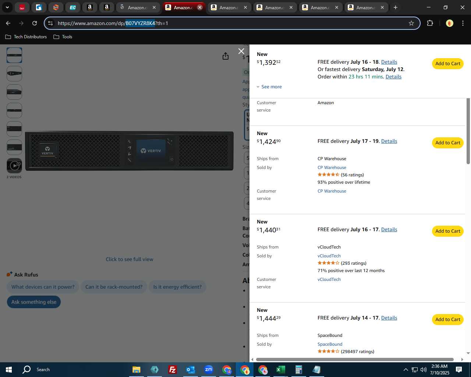Add the SpaceBound $1,444.29 offer to cart
The image size is (471, 377).
(x=447, y=320)
